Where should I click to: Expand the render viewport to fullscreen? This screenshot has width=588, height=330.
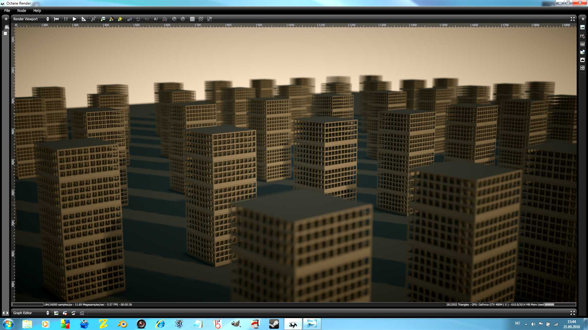pos(572,19)
